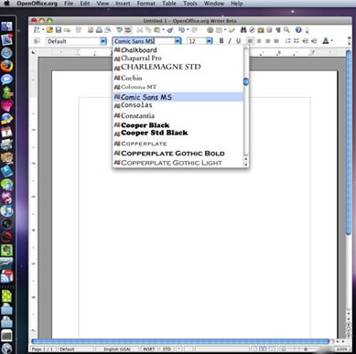Select Charlemagne Std font
The image size is (356, 354).
click(178, 67)
